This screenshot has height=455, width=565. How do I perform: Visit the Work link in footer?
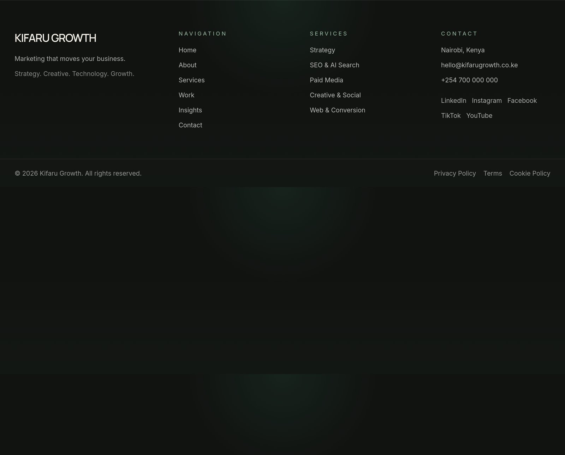[186, 95]
